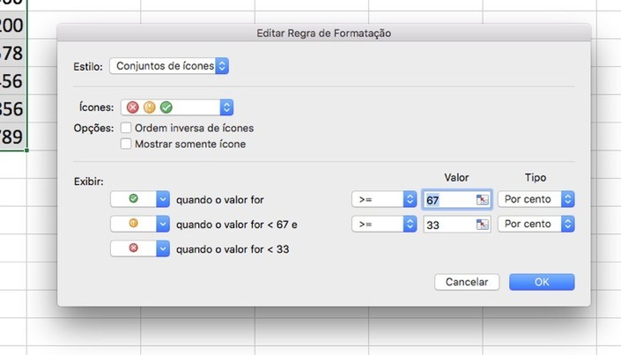
Task: Click the green checkmark icon in Ícones selector
Action: [x=166, y=107]
